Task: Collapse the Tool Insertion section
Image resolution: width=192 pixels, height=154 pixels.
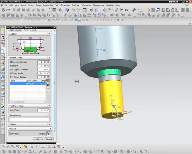Action: (x=49, y=106)
